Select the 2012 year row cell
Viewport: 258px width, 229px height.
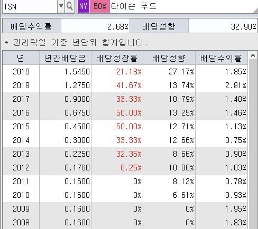pos(21,168)
